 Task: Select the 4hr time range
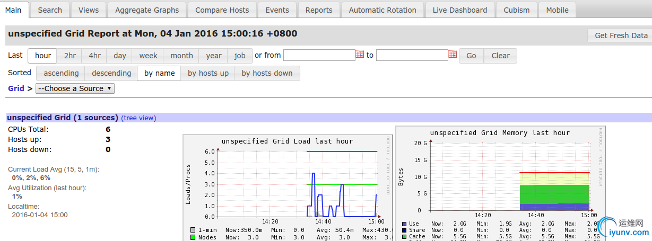pos(94,56)
